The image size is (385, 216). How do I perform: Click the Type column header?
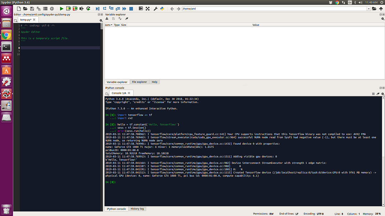pyautogui.click(x=116, y=25)
